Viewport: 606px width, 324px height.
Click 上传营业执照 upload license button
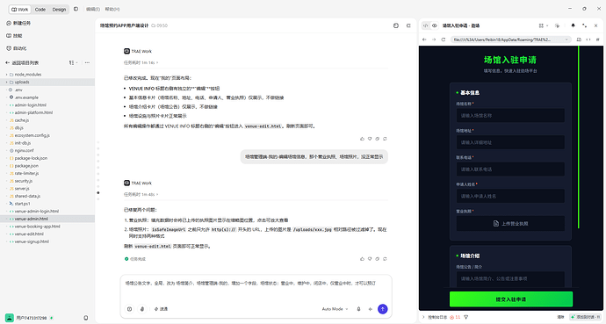(x=510, y=224)
